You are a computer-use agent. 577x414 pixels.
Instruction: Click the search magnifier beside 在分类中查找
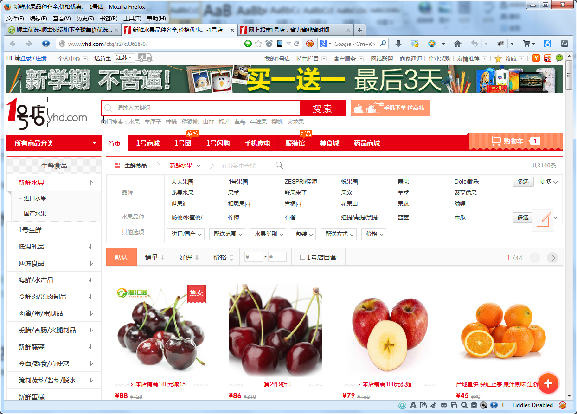click(x=279, y=166)
